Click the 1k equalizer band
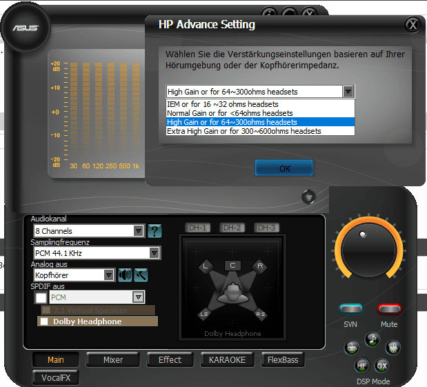The width and height of the screenshot is (427, 387). 136,109
